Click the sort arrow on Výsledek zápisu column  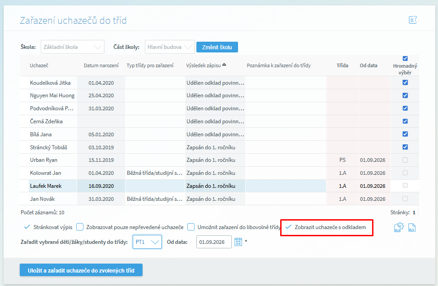coord(224,65)
